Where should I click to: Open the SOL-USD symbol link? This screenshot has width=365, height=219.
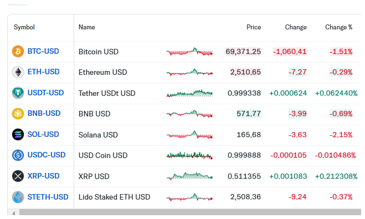point(43,134)
